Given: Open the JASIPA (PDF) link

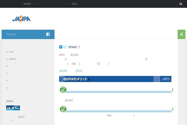Looking at the screenshot, I should click(x=71, y=71).
